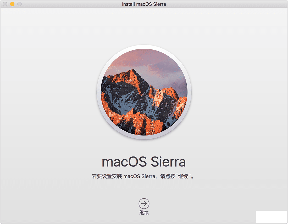288x224 pixels.
Task: Click the greyed-out close window button
Action: coord(5,4)
